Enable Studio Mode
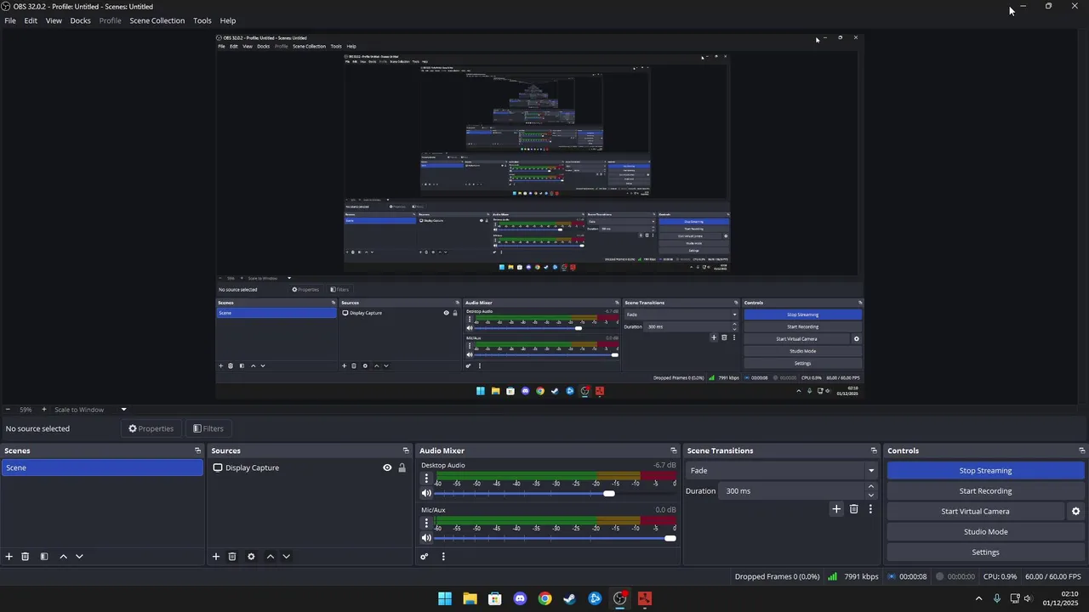Viewport: 1089px width, 612px height. [x=985, y=532]
